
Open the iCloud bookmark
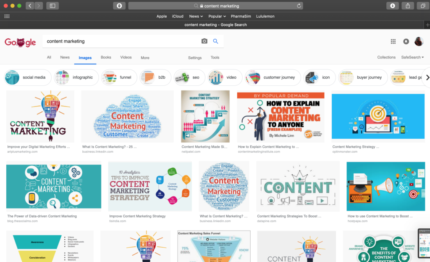(x=178, y=16)
